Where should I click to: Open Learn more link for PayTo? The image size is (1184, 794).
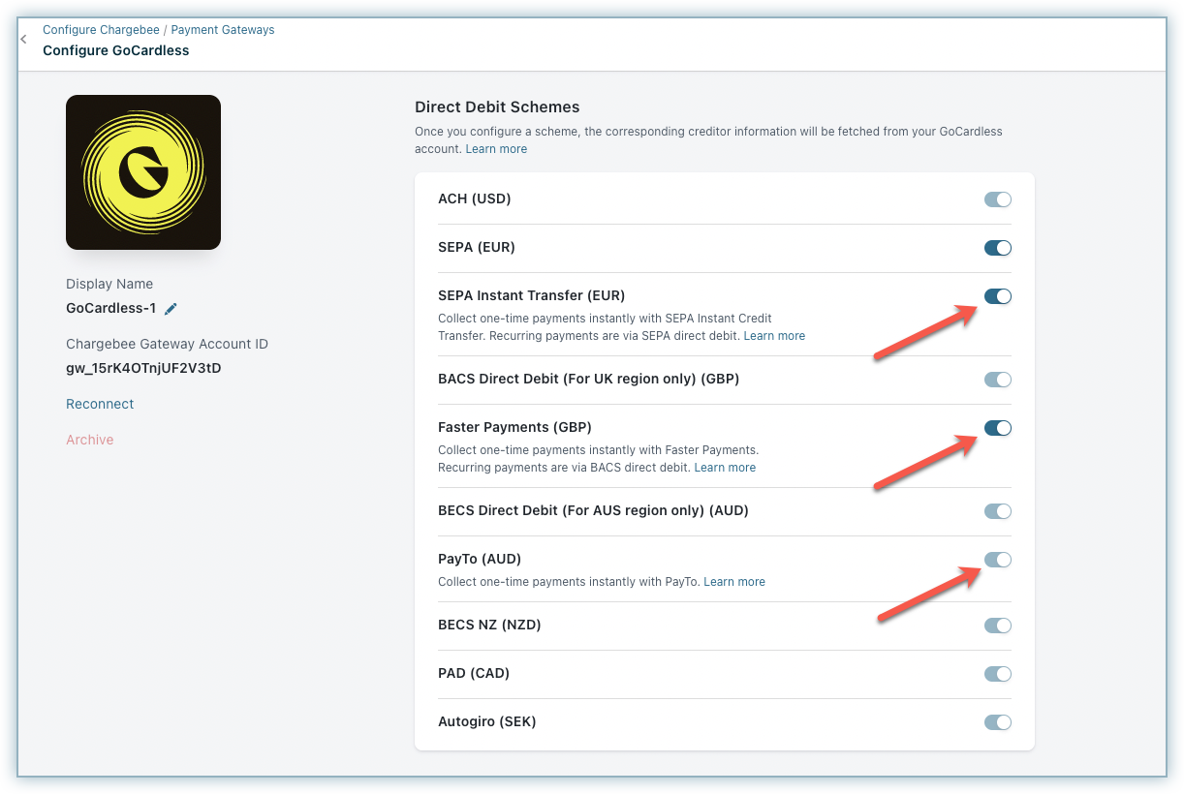[734, 582]
